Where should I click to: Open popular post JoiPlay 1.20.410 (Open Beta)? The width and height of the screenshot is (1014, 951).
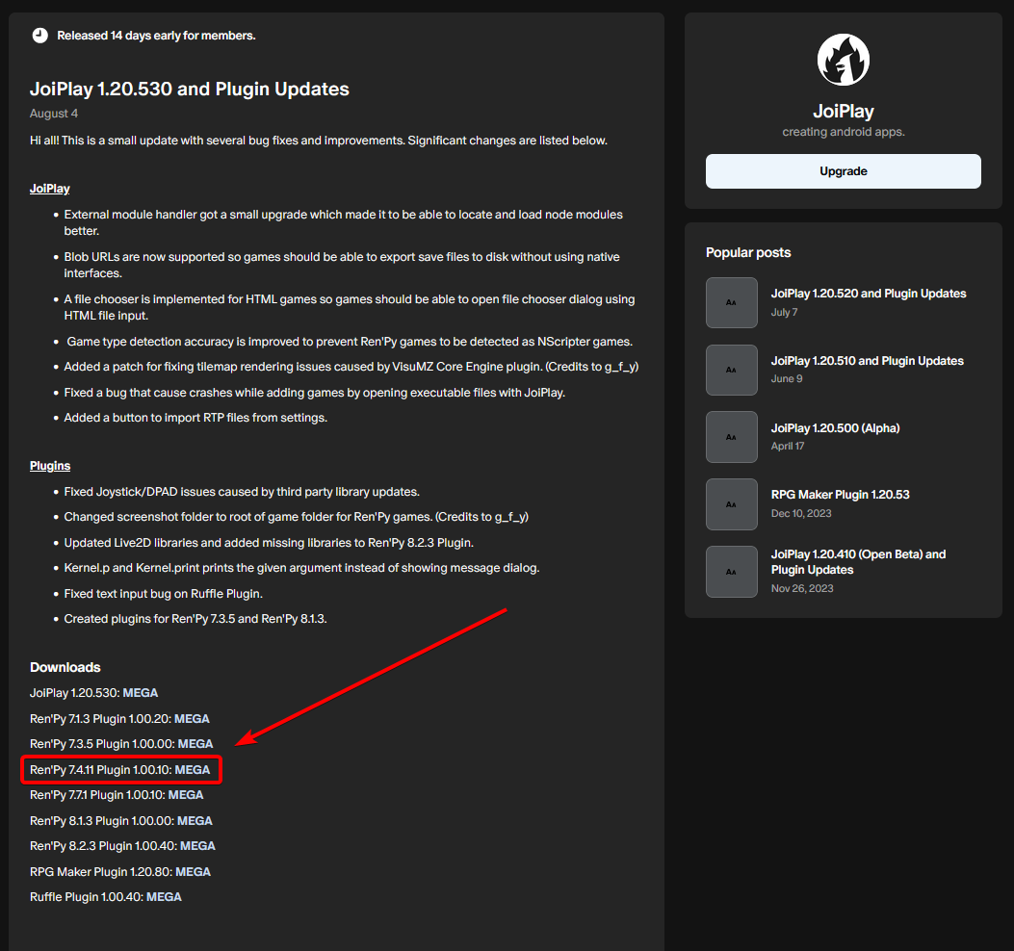[858, 562]
